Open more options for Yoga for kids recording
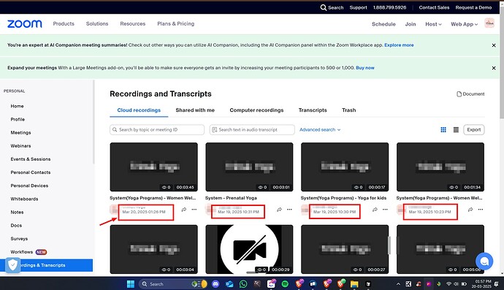The image size is (504, 290). [x=385, y=210]
